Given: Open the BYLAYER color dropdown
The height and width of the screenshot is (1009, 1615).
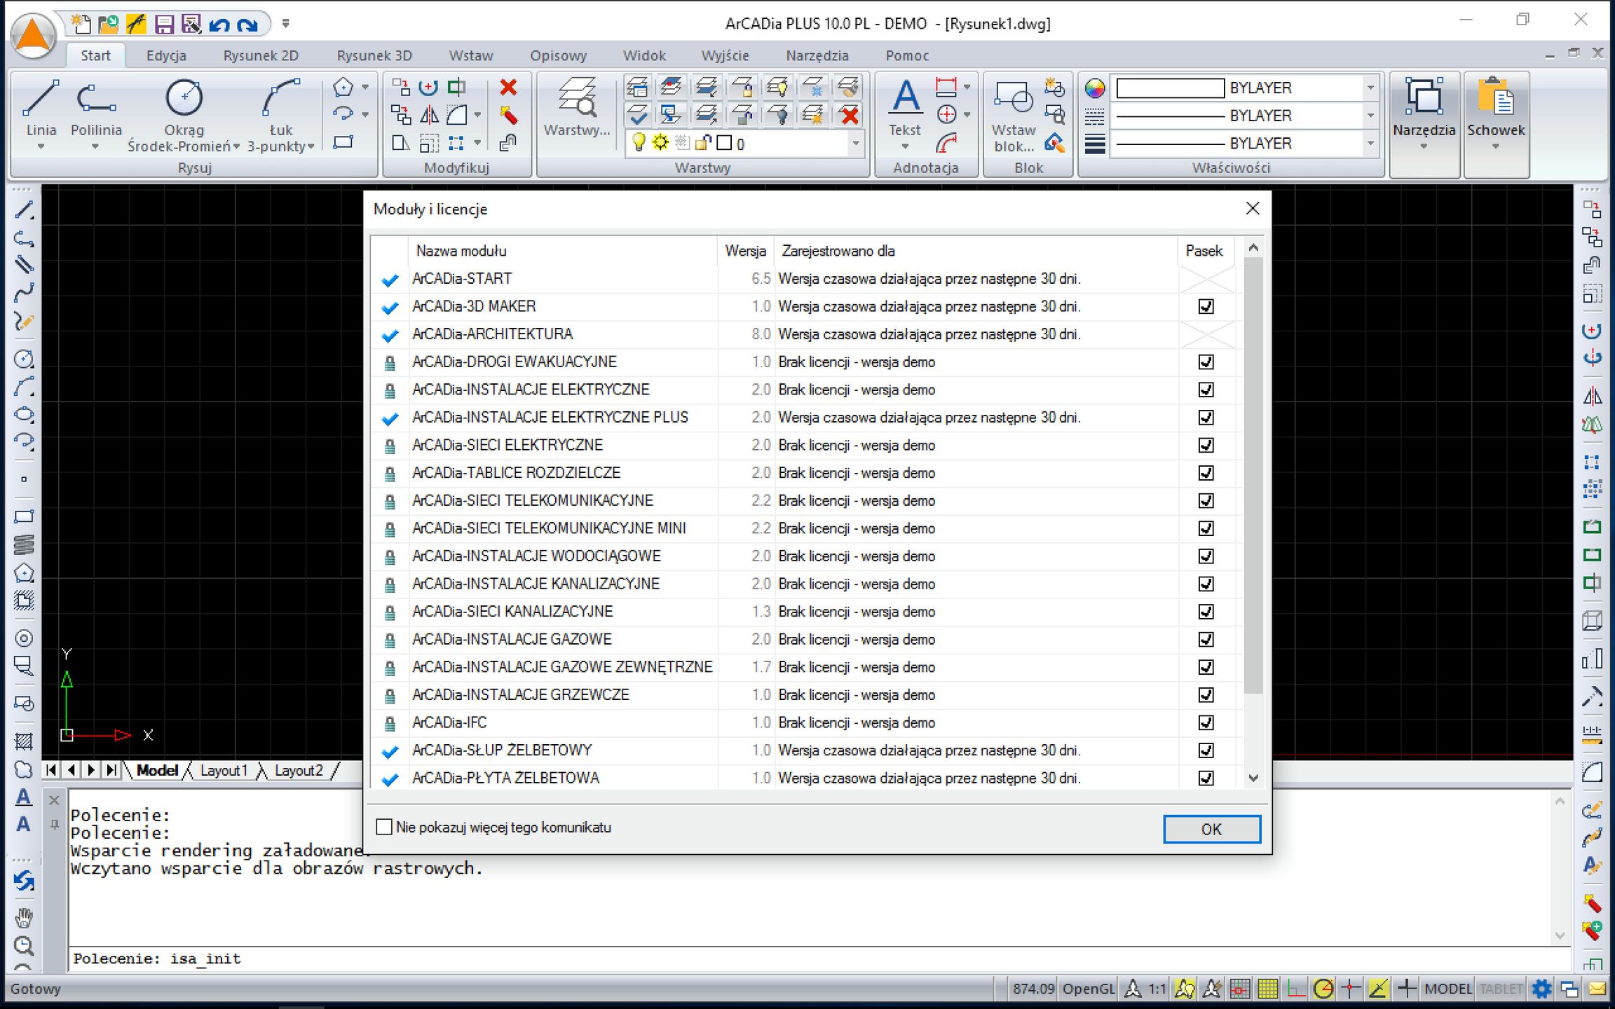Looking at the screenshot, I should [x=1372, y=87].
